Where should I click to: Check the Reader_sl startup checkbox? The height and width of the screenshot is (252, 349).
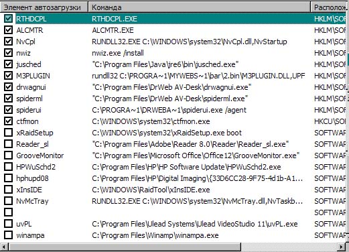8,144
